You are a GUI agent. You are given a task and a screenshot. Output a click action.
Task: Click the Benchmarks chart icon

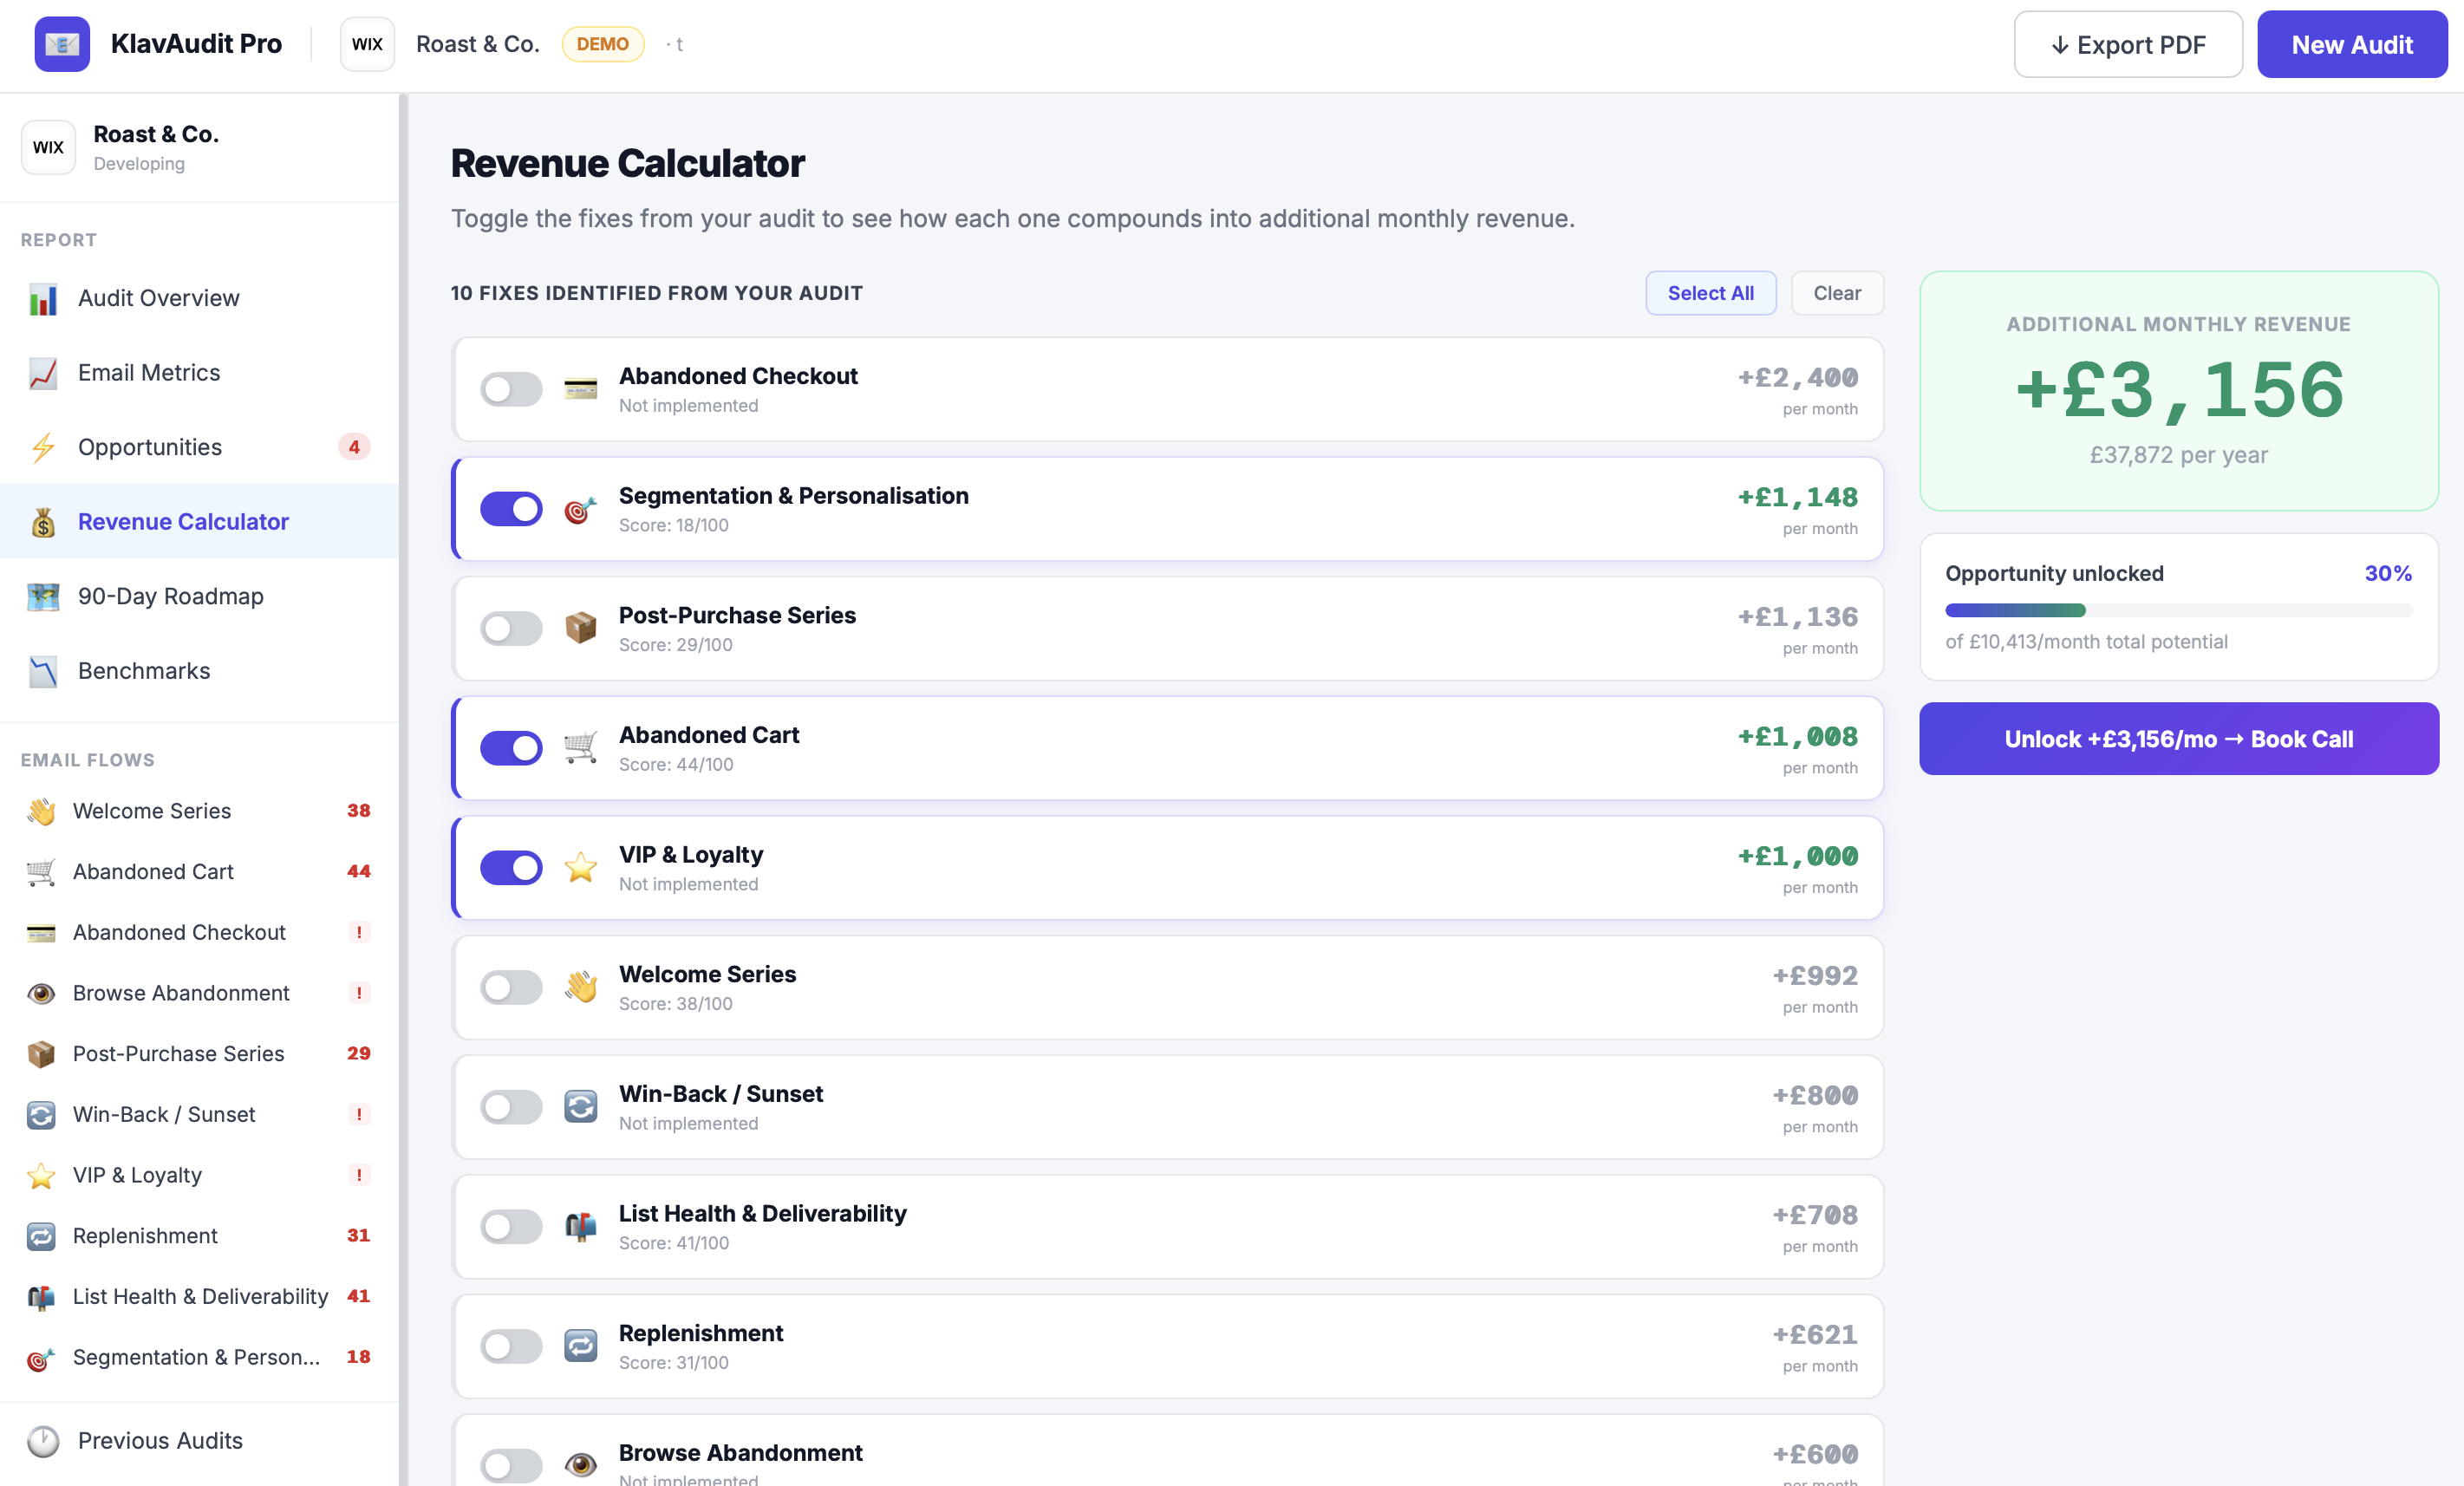pos(43,672)
